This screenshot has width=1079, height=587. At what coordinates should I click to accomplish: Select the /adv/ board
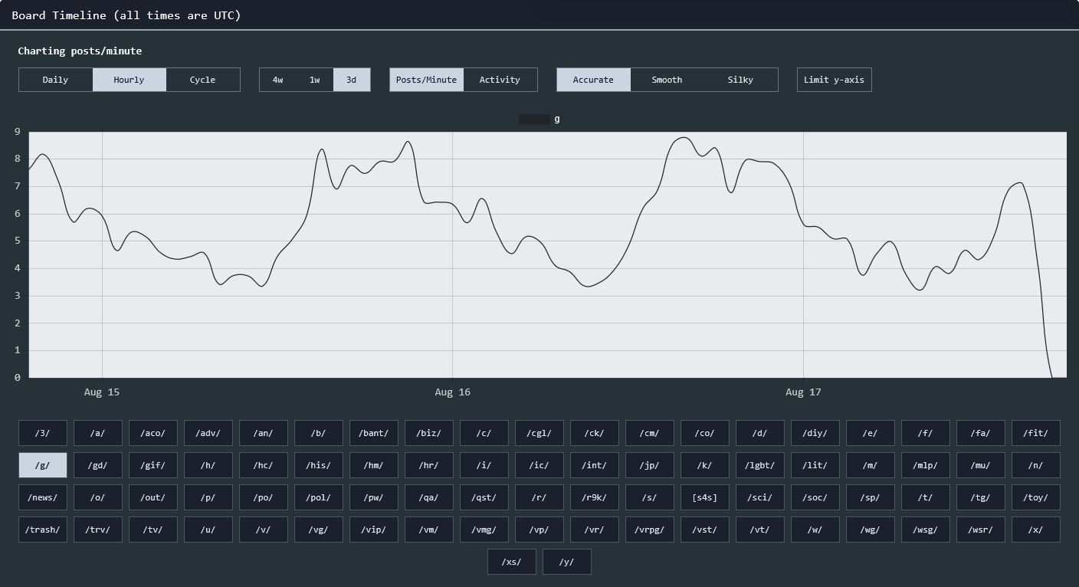point(208,433)
